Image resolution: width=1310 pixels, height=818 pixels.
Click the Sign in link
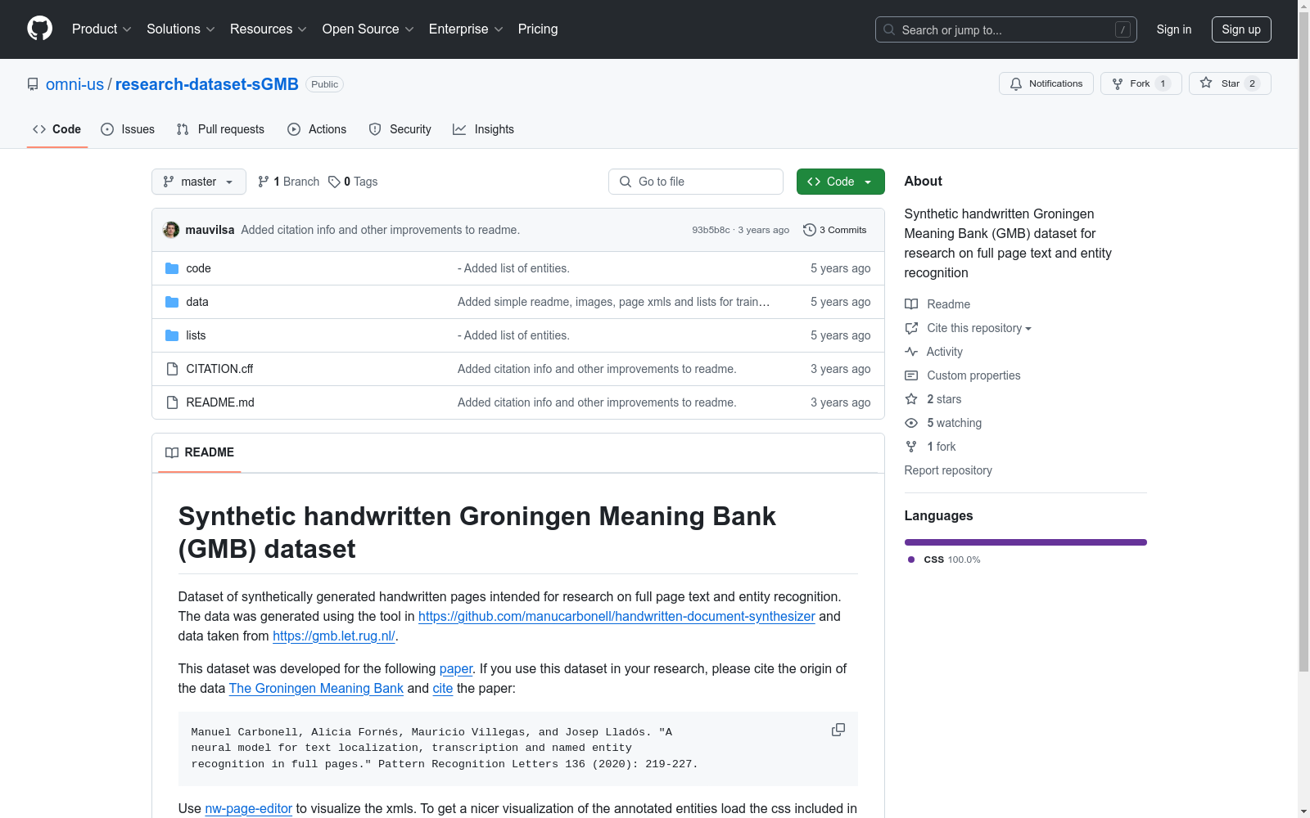click(1174, 29)
